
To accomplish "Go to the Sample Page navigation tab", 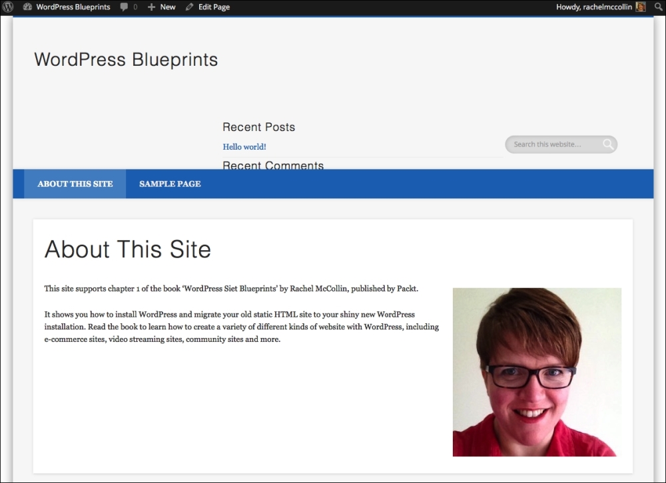I will click(170, 184).
